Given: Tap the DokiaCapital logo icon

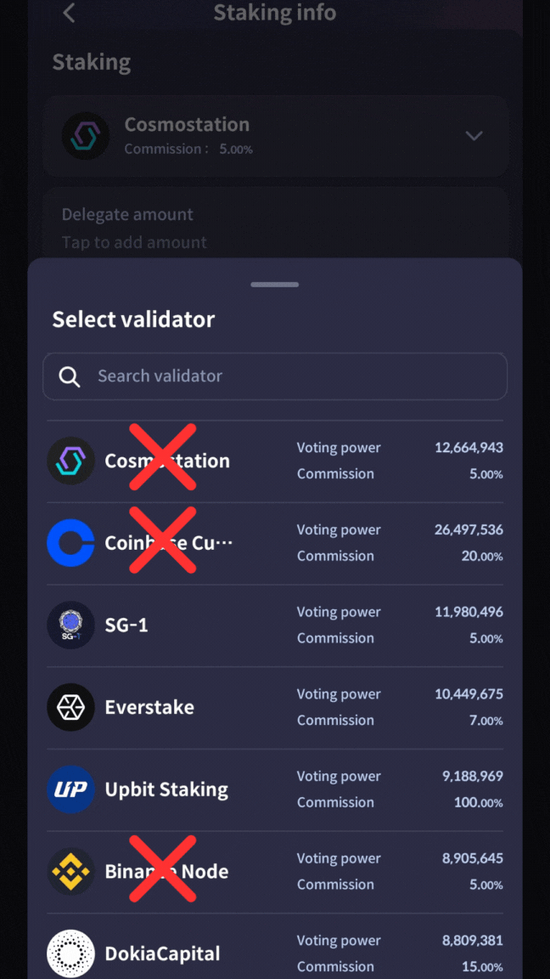Looking at the screenshot, I should coord(70,954).
